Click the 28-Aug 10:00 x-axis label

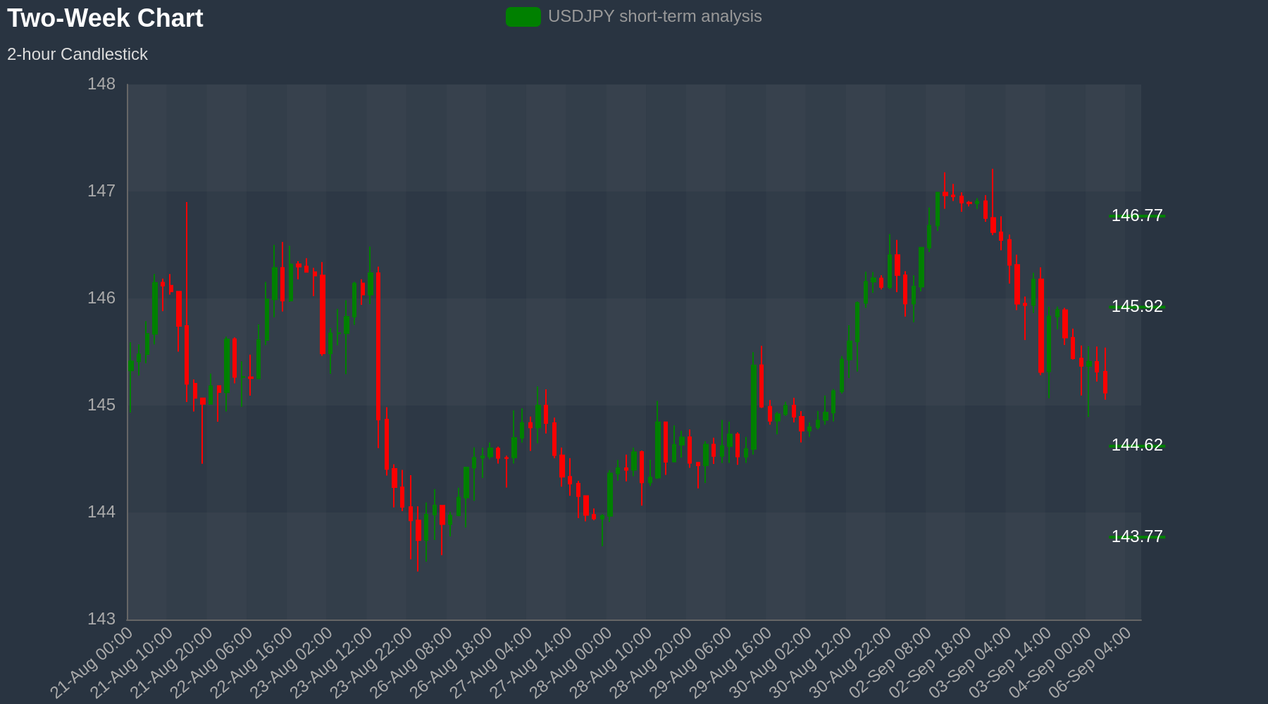pos(611,662)
